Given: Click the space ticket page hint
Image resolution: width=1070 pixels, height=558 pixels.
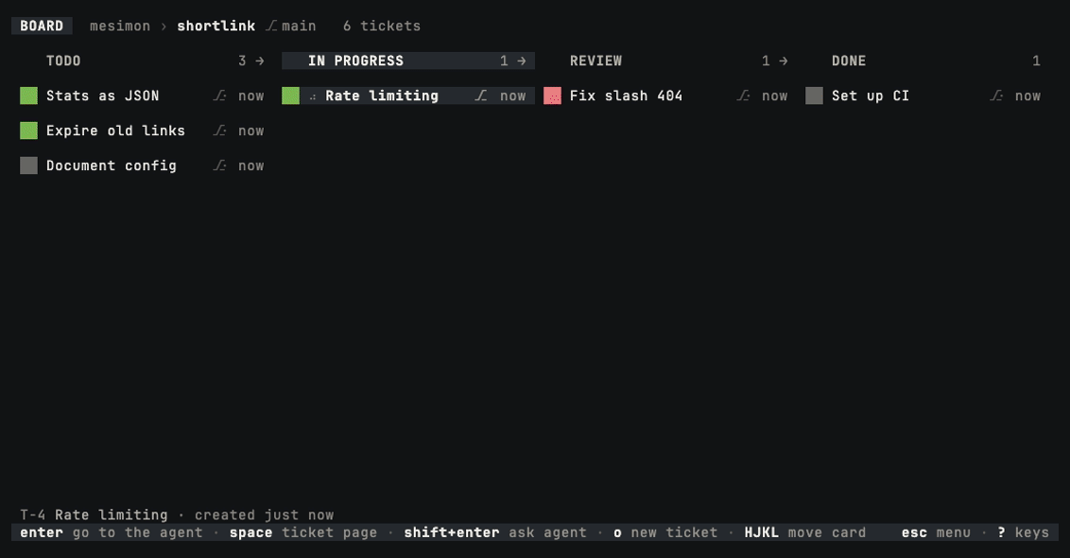Looking at the screenshot, I should tap(303, 532).
